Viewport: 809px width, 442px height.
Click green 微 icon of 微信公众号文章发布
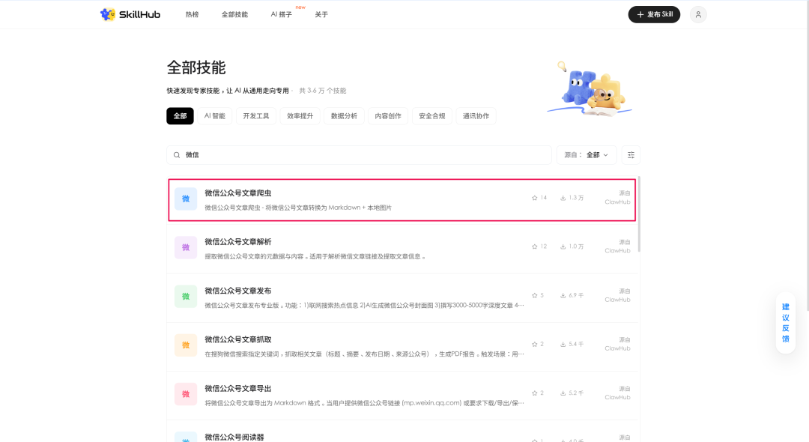tap(186, 297)
